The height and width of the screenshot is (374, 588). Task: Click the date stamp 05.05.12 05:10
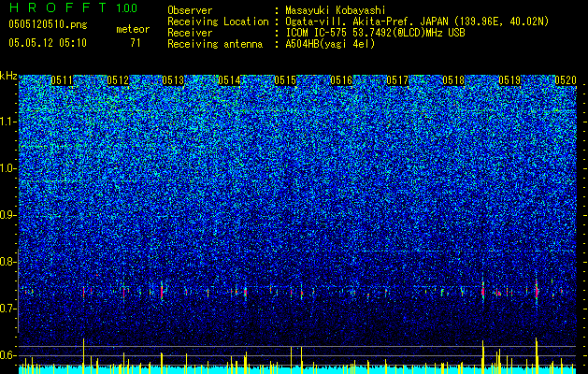point(48,43)
